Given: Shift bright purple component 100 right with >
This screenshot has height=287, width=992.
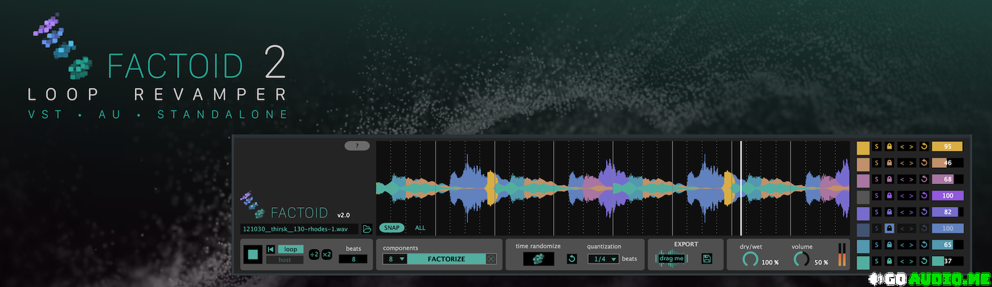Looking at the screenshot, I should coord(911,195).
